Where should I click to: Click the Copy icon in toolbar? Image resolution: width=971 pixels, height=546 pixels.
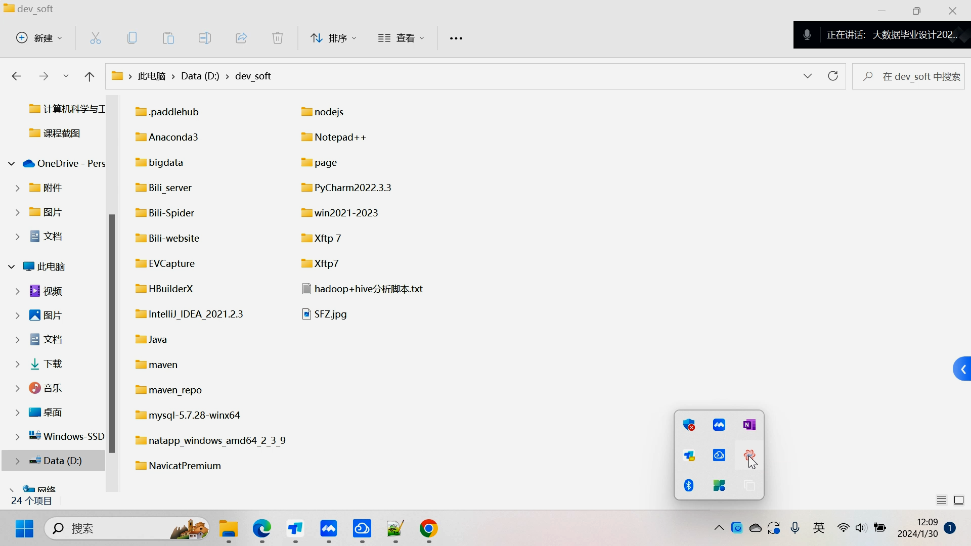132,38
